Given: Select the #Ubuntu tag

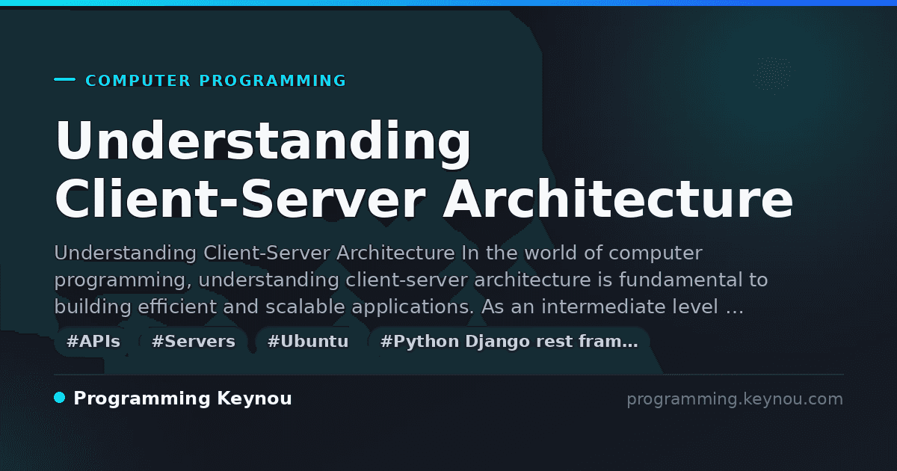Looking at the screenshot, I should point(308,342).
